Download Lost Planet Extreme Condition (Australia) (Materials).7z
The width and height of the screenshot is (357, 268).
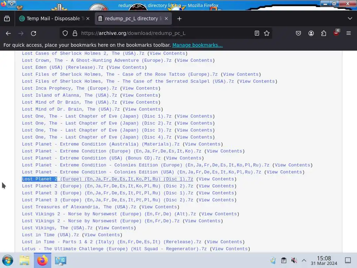coord(101,144)
